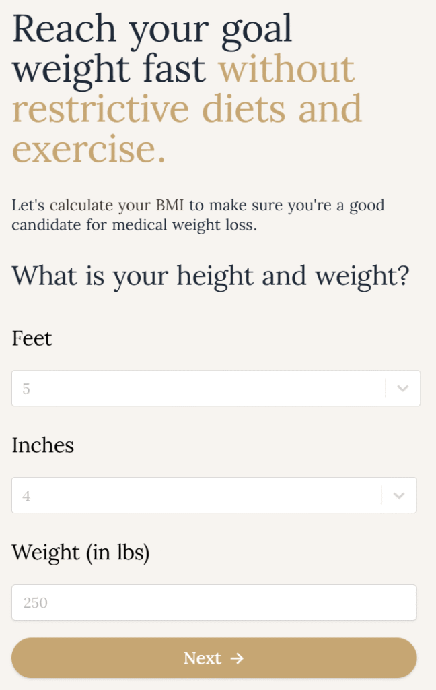Viewport: 436px width, 690px height.
Task: Click the chevron arrow in the Feet dropdown
Action: point(402,388)
